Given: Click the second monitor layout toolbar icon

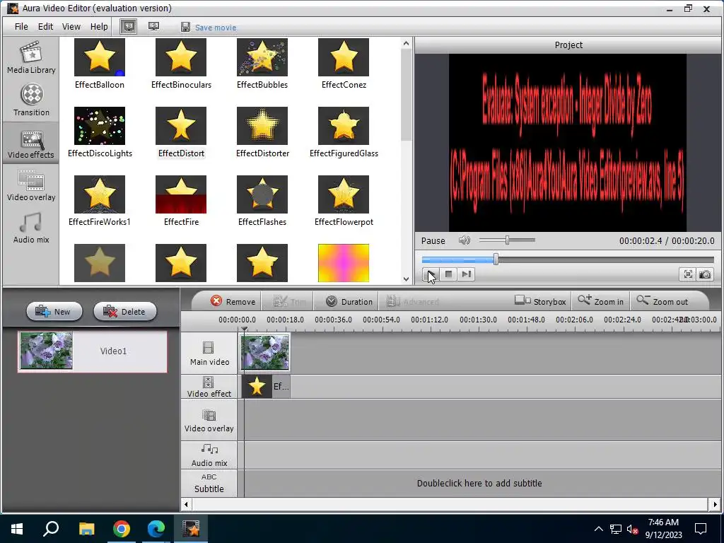Looking at the screenshot, I should pyautogui.click(x=153, y=27).
